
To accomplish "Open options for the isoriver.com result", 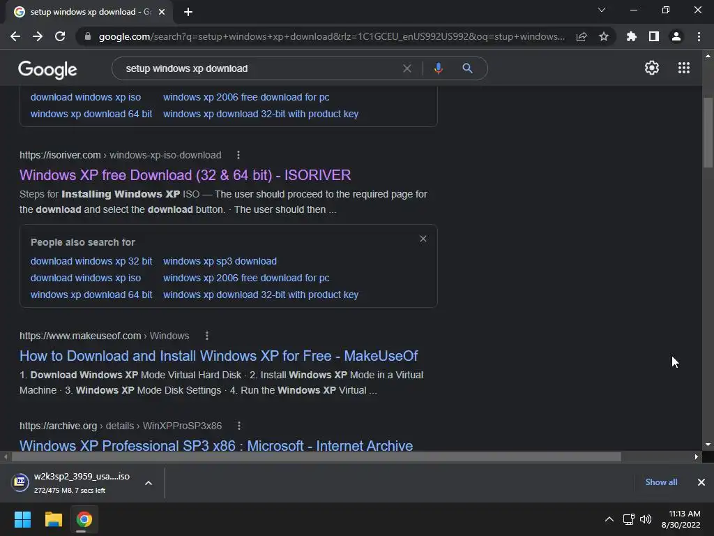I will pos(238,156).
